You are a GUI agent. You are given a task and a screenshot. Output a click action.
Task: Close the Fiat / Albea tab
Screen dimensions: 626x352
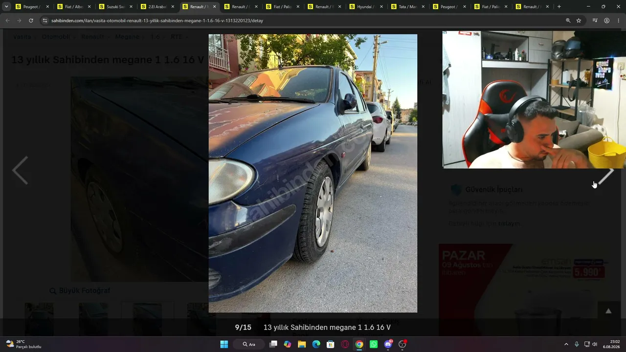coord(89,7)
